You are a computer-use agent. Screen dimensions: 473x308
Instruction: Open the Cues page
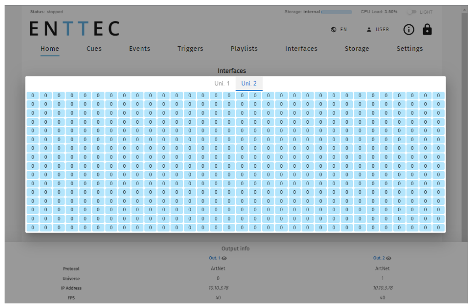click(94, 49)
